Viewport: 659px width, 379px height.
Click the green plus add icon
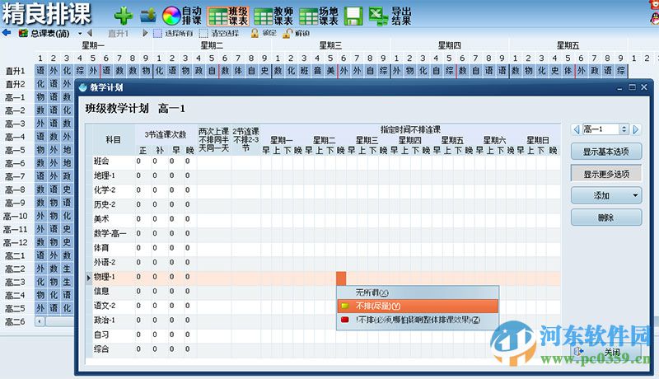coord(124,16)
